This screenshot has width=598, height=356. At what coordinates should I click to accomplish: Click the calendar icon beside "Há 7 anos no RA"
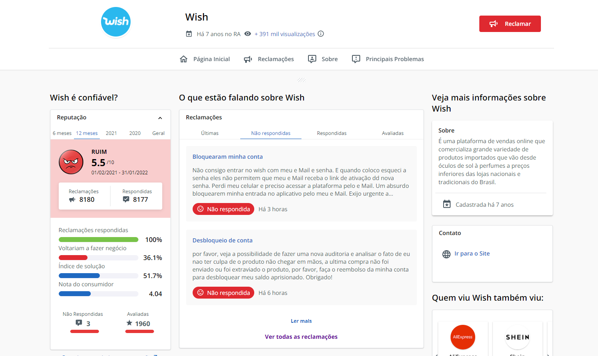click(189, 34)
